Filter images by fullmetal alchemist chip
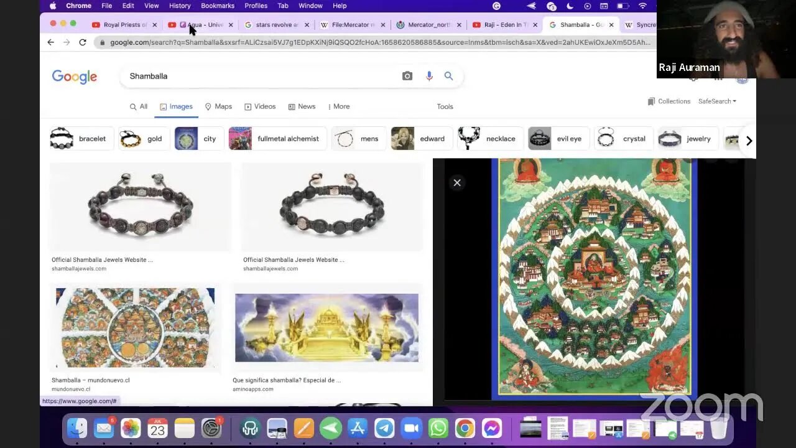The height and width of the screenshot is (448, 796). pos(277,139)
